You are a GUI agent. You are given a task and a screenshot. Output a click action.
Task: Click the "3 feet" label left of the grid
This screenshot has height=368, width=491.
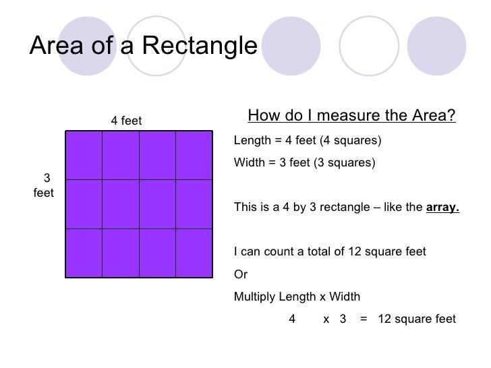point(45,185)
